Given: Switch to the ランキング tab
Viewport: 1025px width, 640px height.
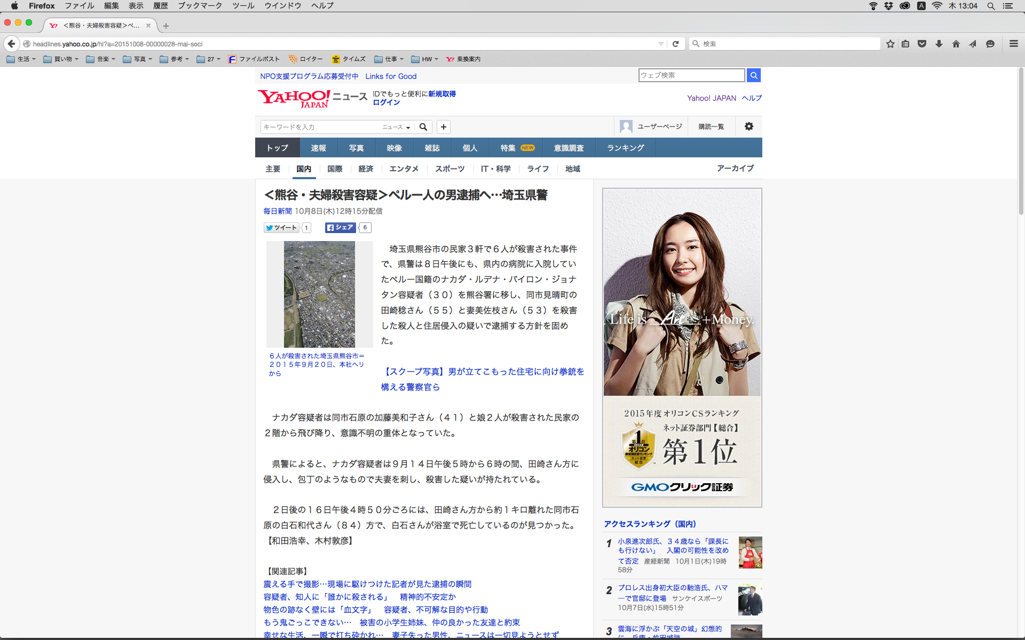Looking at the screenshot, I should [x=625, y=148].
